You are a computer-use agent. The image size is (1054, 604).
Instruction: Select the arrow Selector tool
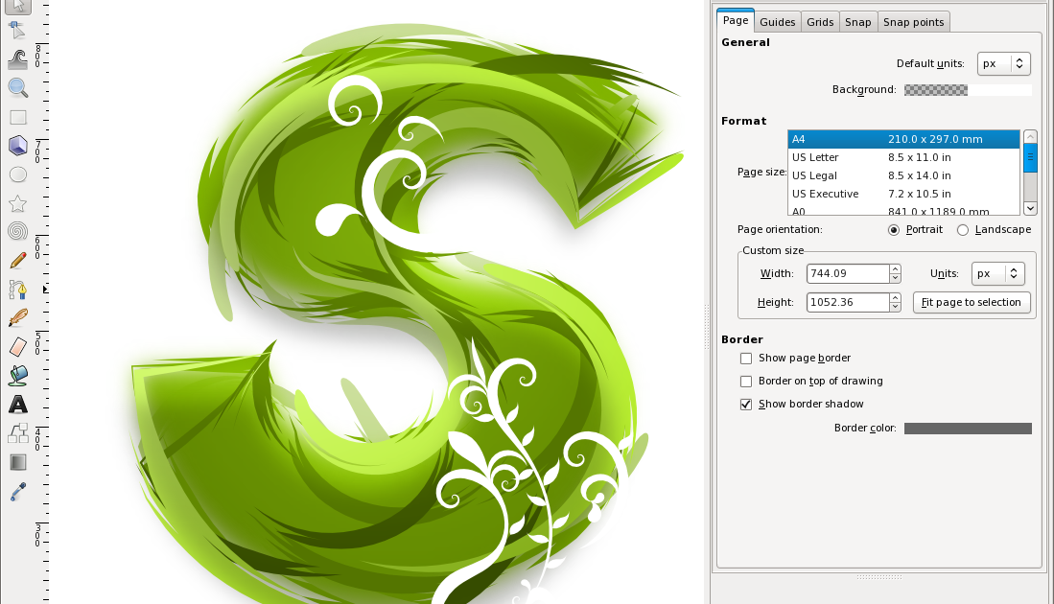[17, 6]
